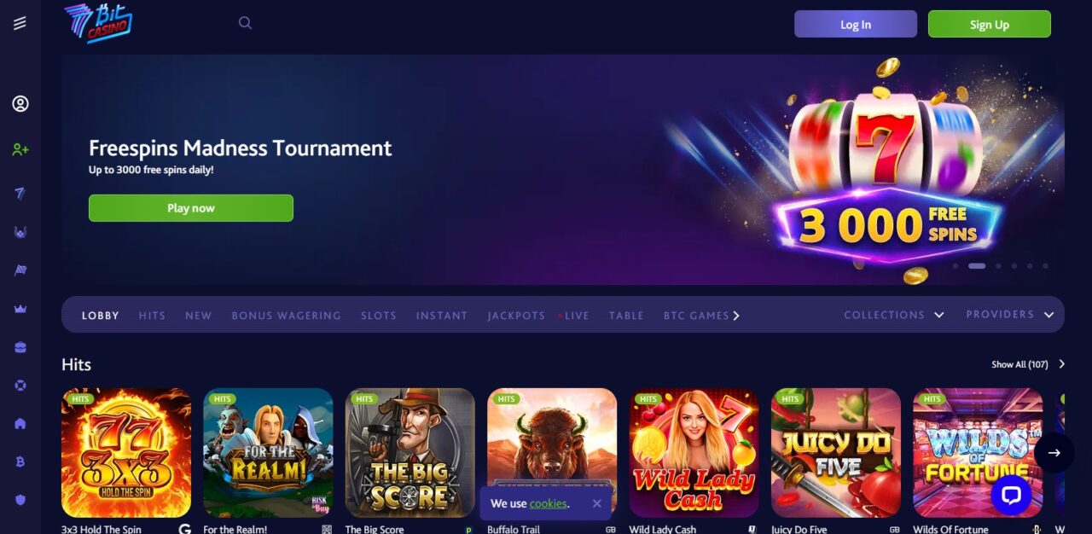This screenshot has width=1092, height=534.
Task: Click the Play now button
Action: 191,208
